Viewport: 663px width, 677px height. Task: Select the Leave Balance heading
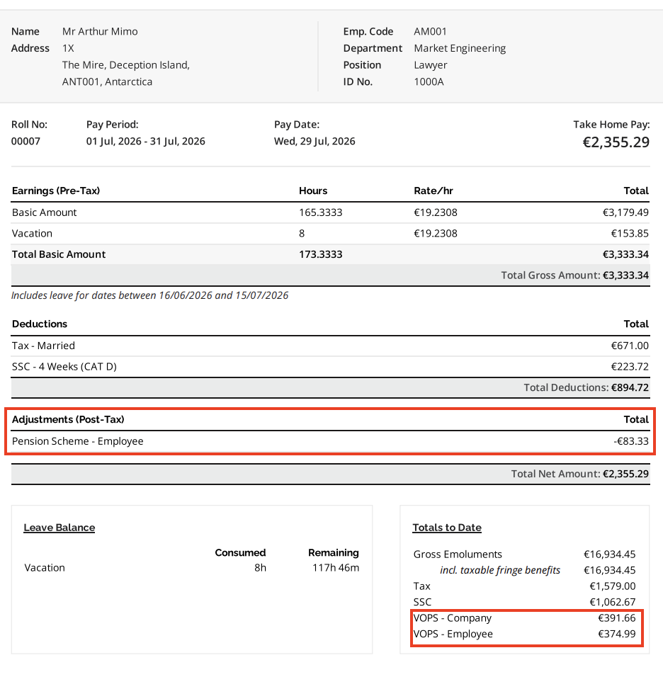coord(59,528)
